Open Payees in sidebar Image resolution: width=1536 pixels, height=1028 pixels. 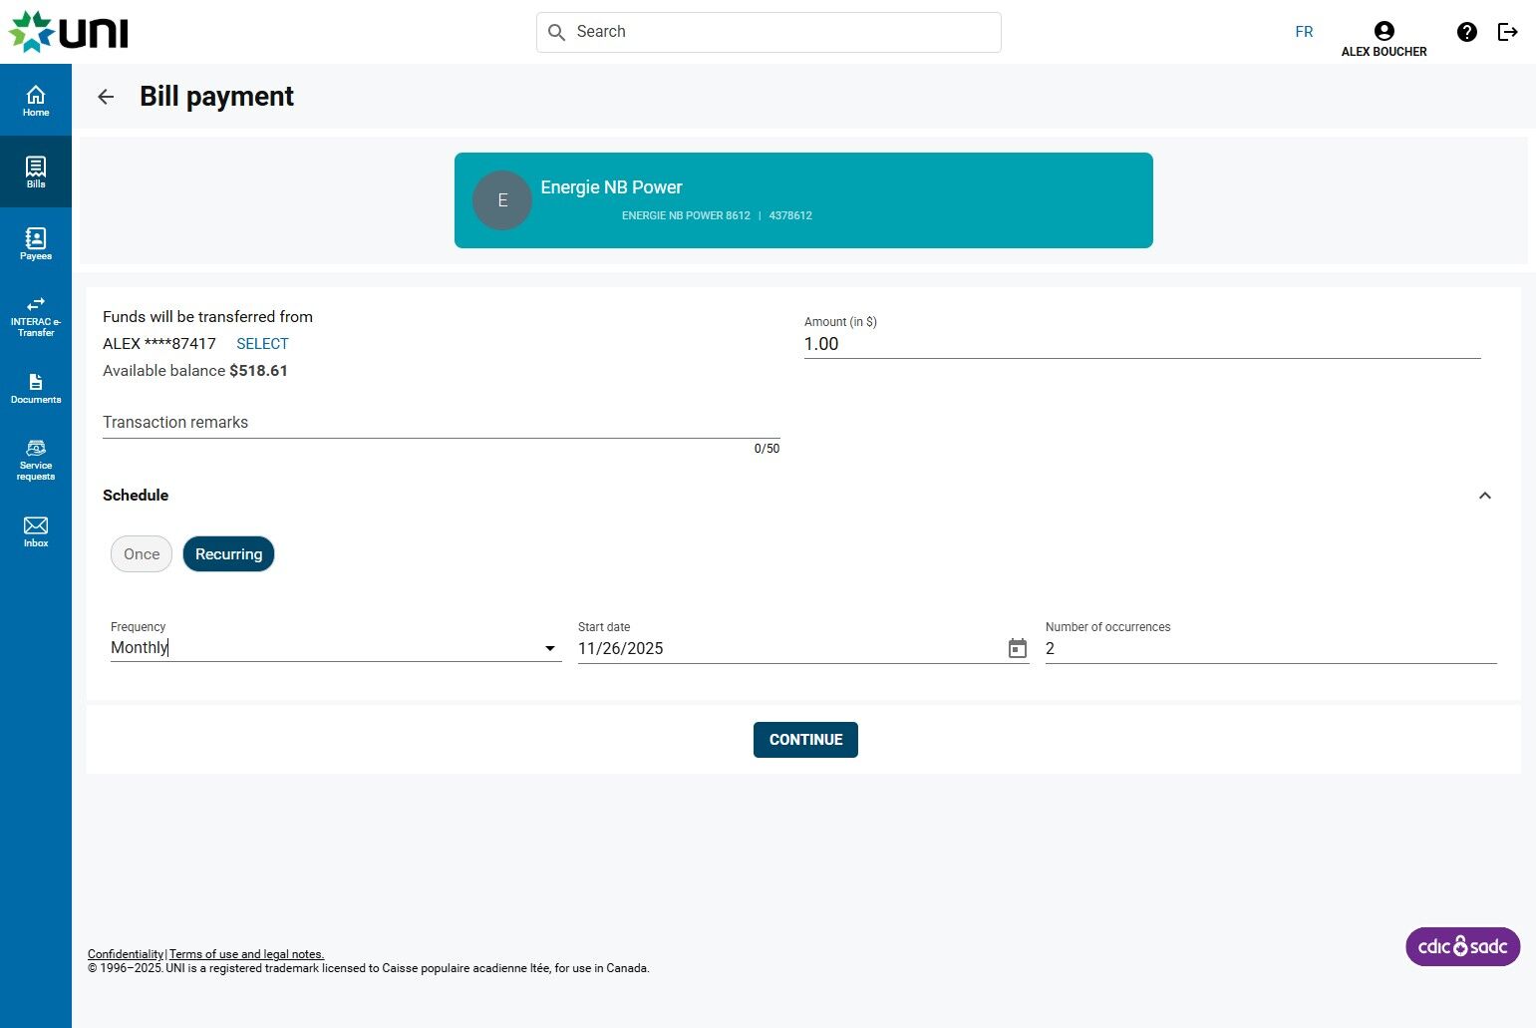pos(36,243)
